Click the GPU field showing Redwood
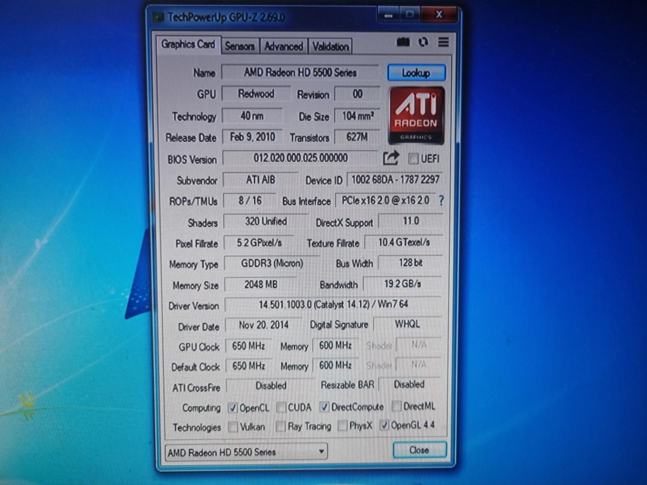This screenshot has height=485, width=647. tap(256, 94)
